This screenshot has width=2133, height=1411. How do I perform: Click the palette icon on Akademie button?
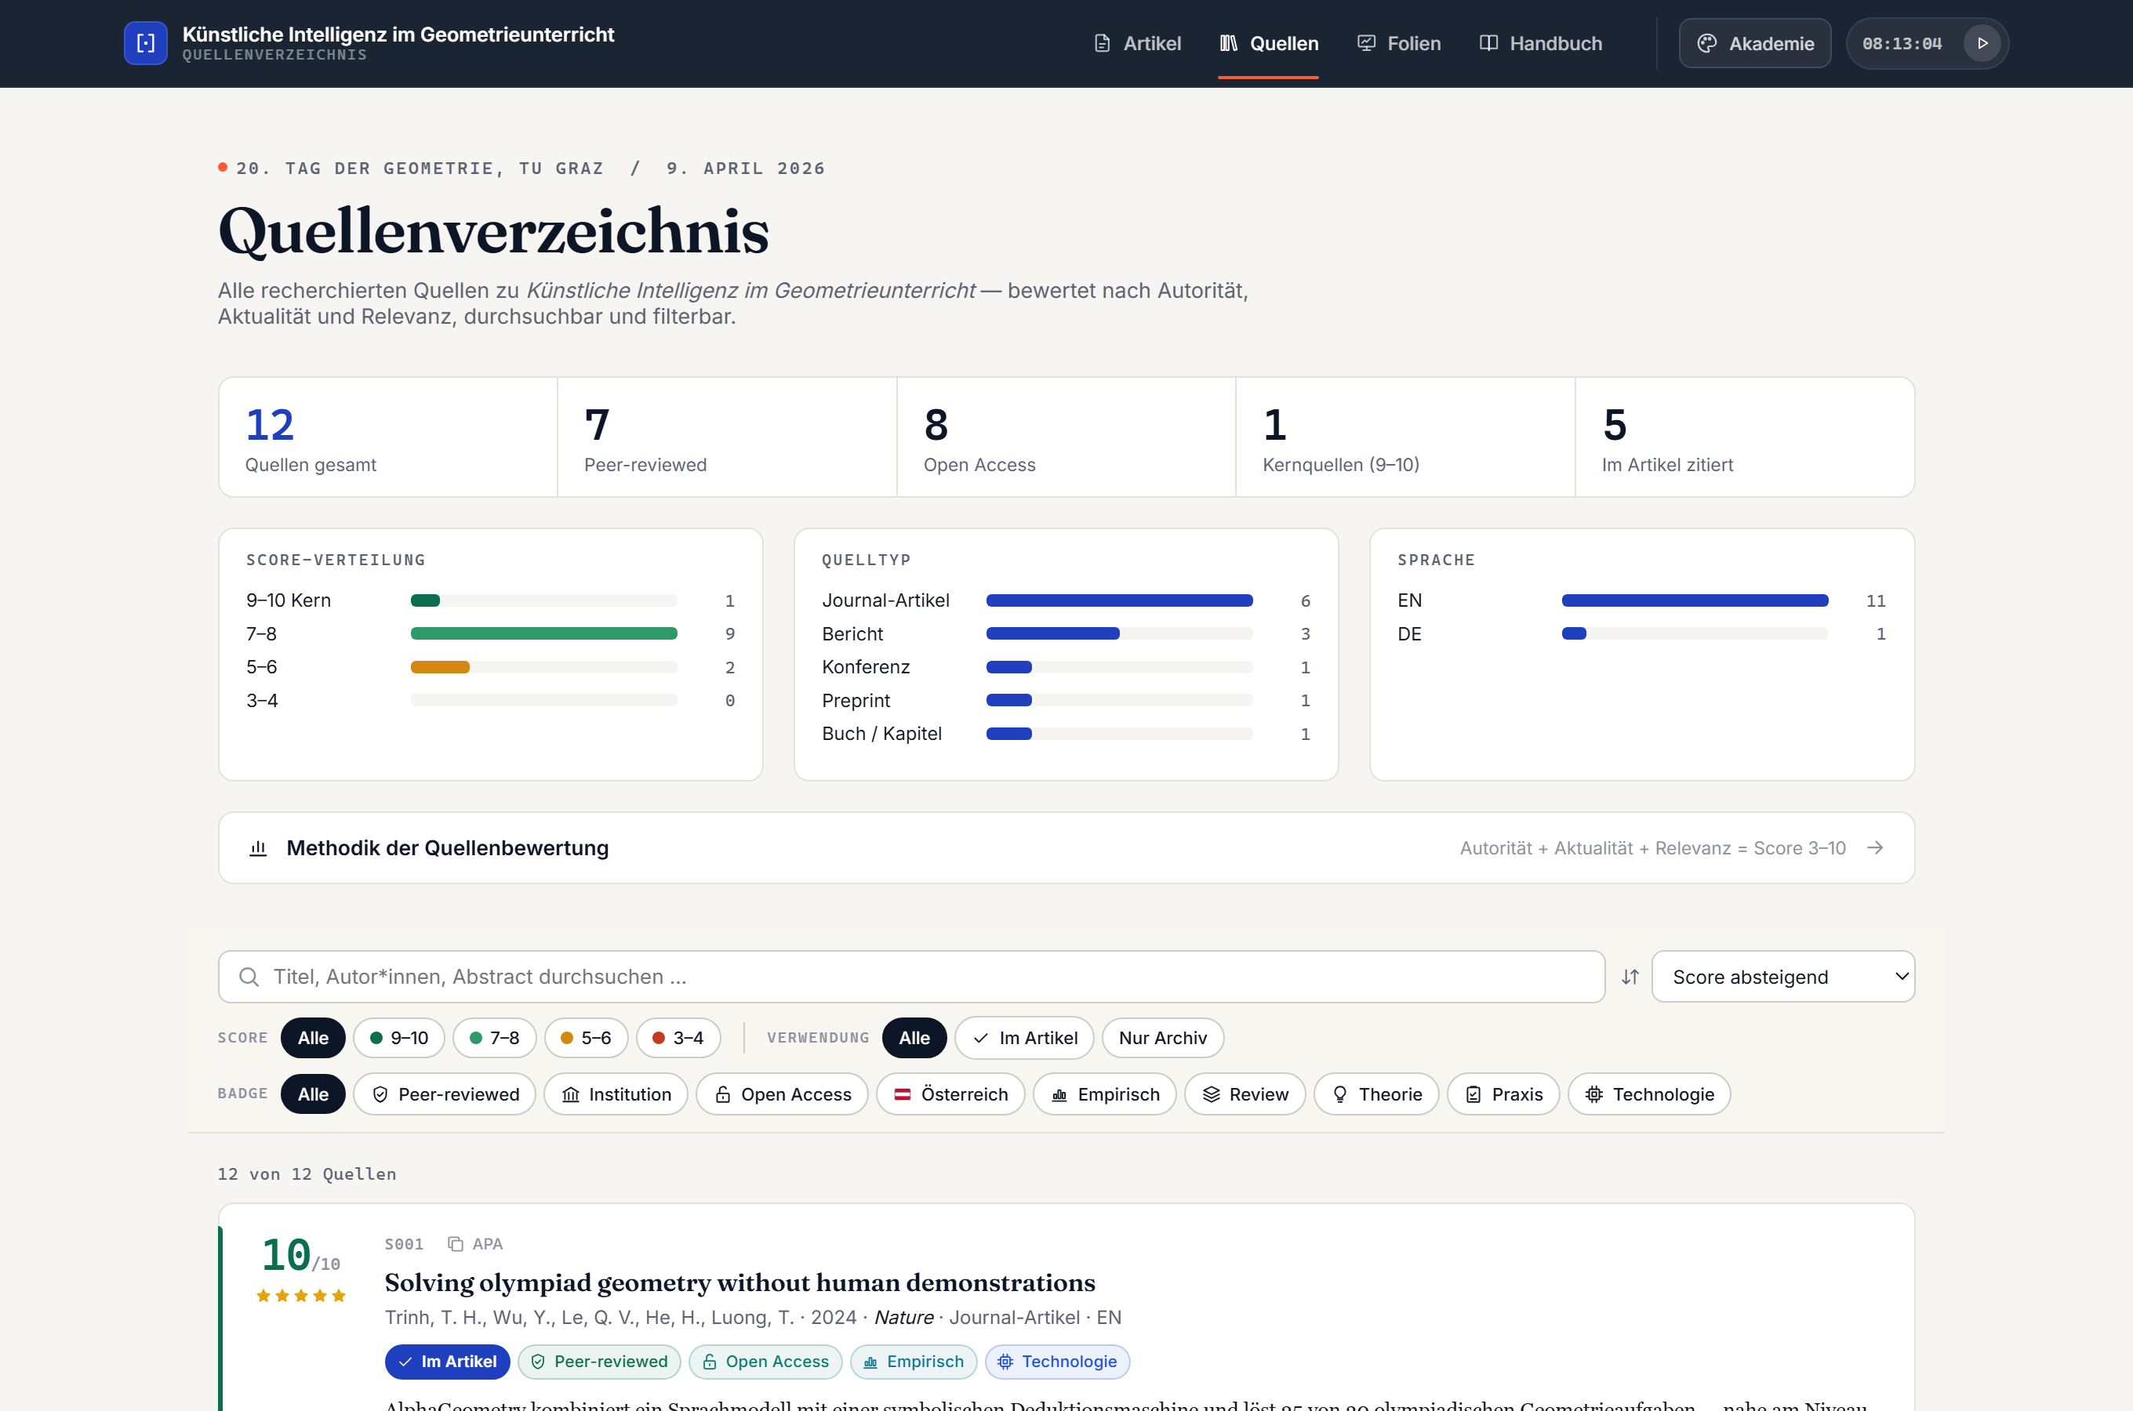coord(1706,43)
